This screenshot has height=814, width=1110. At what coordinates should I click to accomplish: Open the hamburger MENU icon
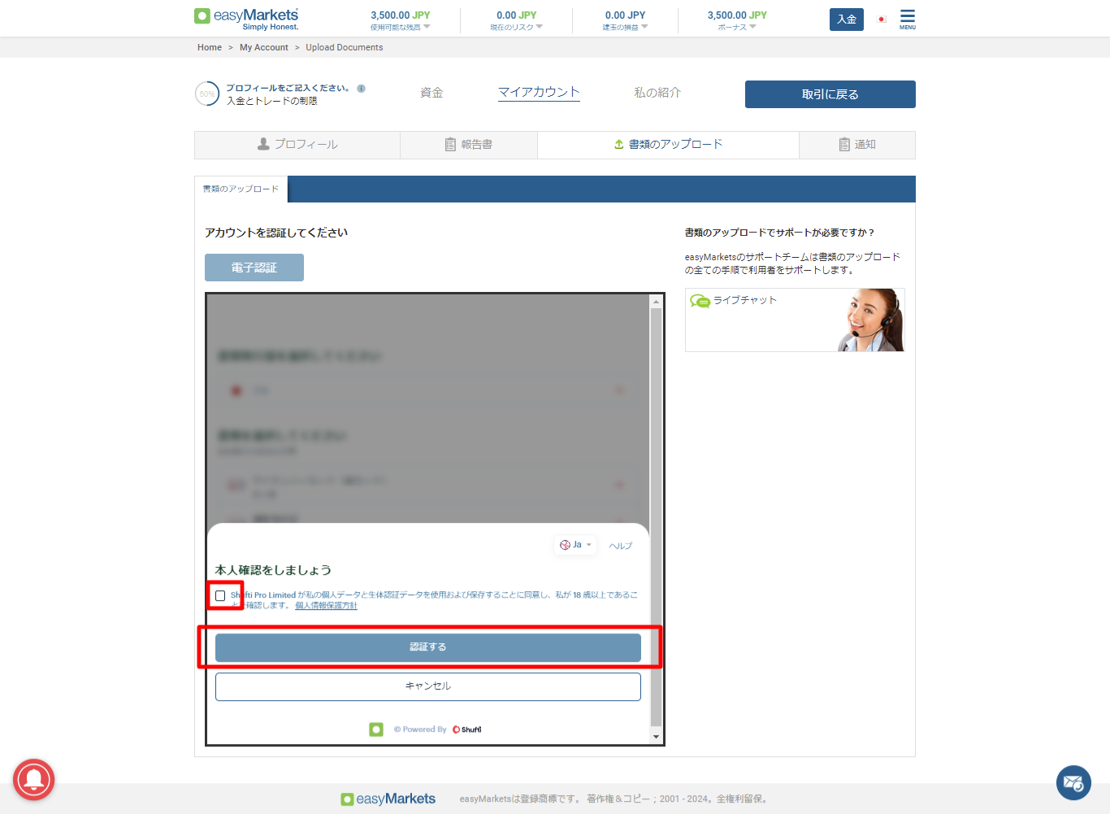click(x=907, y=18)
